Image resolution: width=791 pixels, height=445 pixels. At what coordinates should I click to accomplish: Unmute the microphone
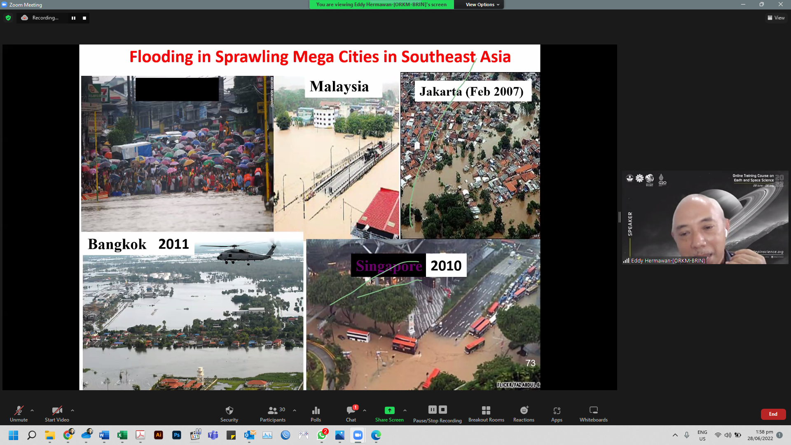coord(19,410)
